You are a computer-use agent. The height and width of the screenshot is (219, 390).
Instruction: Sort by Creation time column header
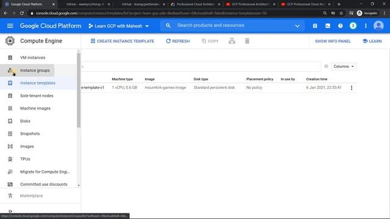(x=317, y=79)
